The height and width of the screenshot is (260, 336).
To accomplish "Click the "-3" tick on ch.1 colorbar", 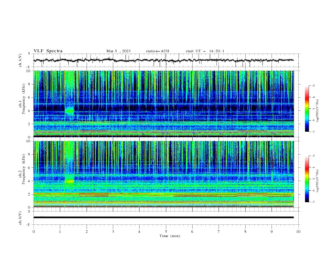I will pyautogui.click(x=313, y=86).
